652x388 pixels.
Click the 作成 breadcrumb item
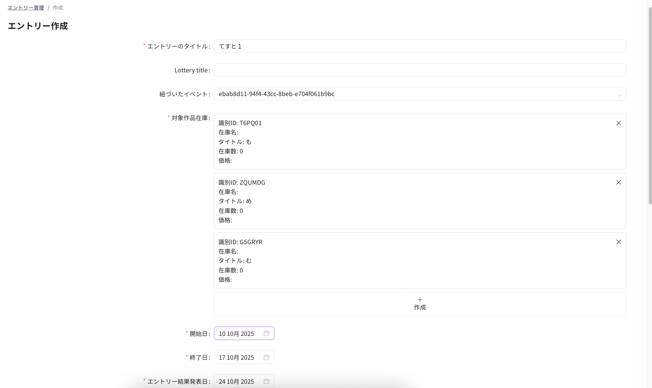(x=58, y=7)
